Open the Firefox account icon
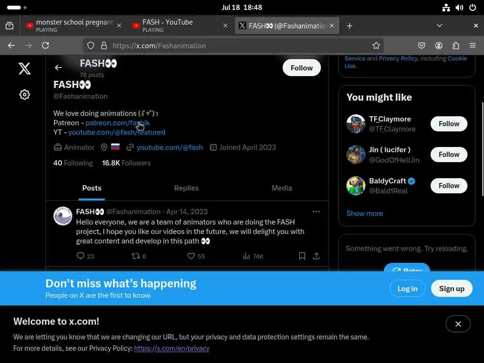 (x=439, y=46)
